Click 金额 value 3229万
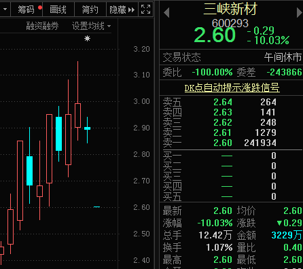 [x=287, y=235]
